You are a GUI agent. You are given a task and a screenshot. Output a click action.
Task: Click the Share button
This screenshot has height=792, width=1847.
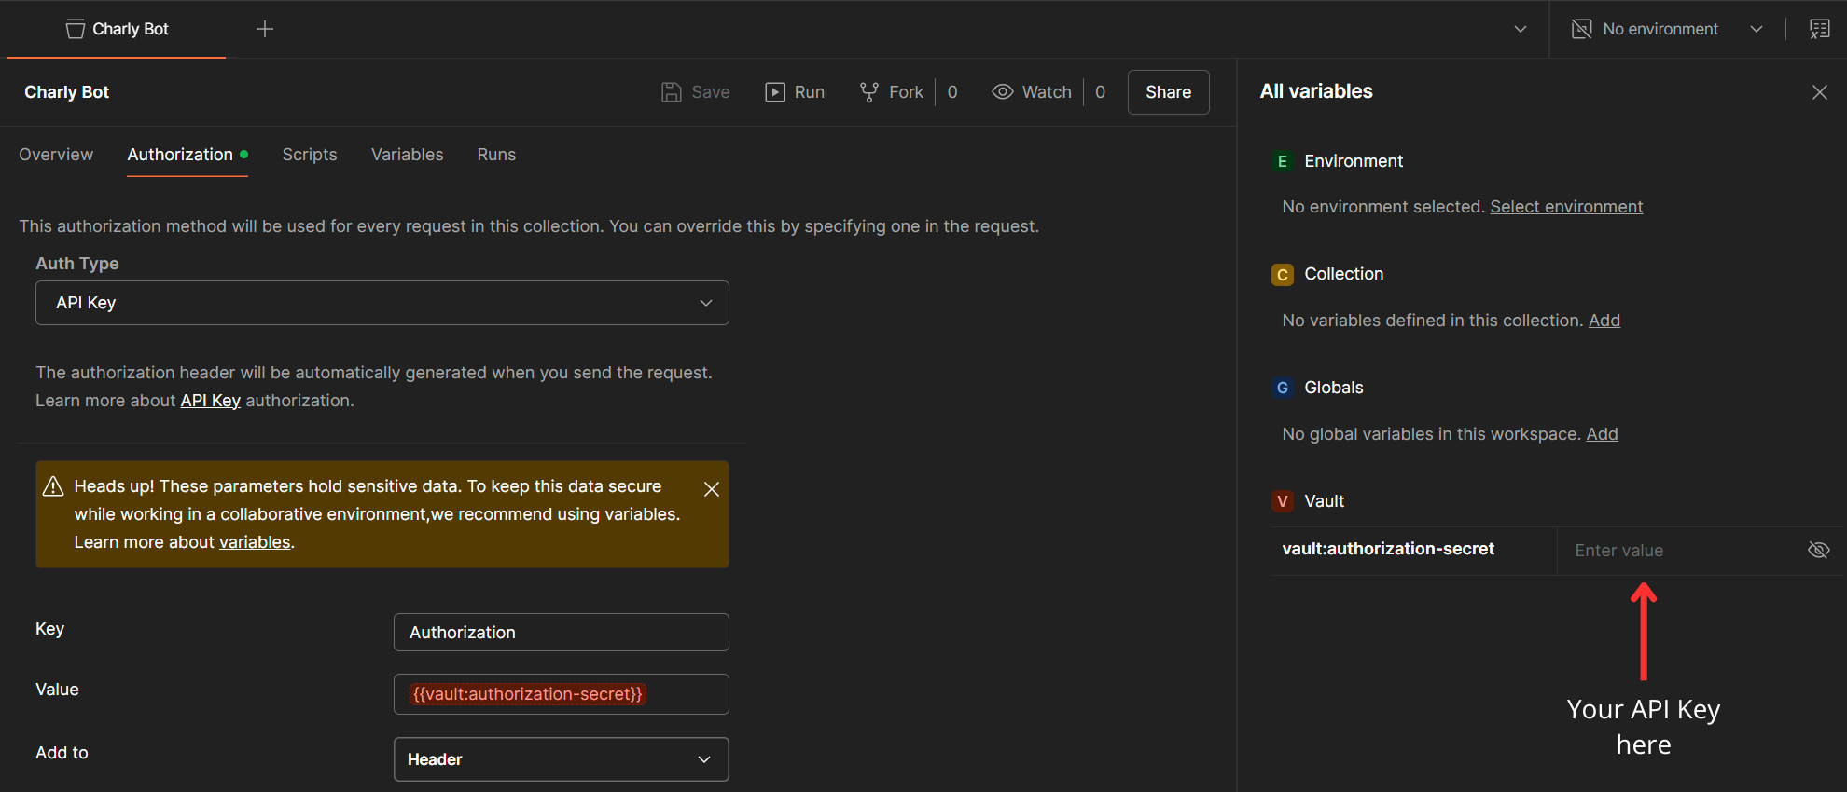[x=1168, y=92]
